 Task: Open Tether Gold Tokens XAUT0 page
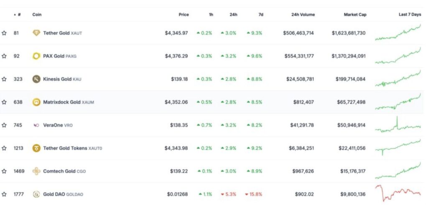point(73,148)
